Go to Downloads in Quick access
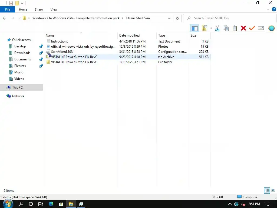The width and height of the screenshot is (277, 208). (x=22, y=53)
